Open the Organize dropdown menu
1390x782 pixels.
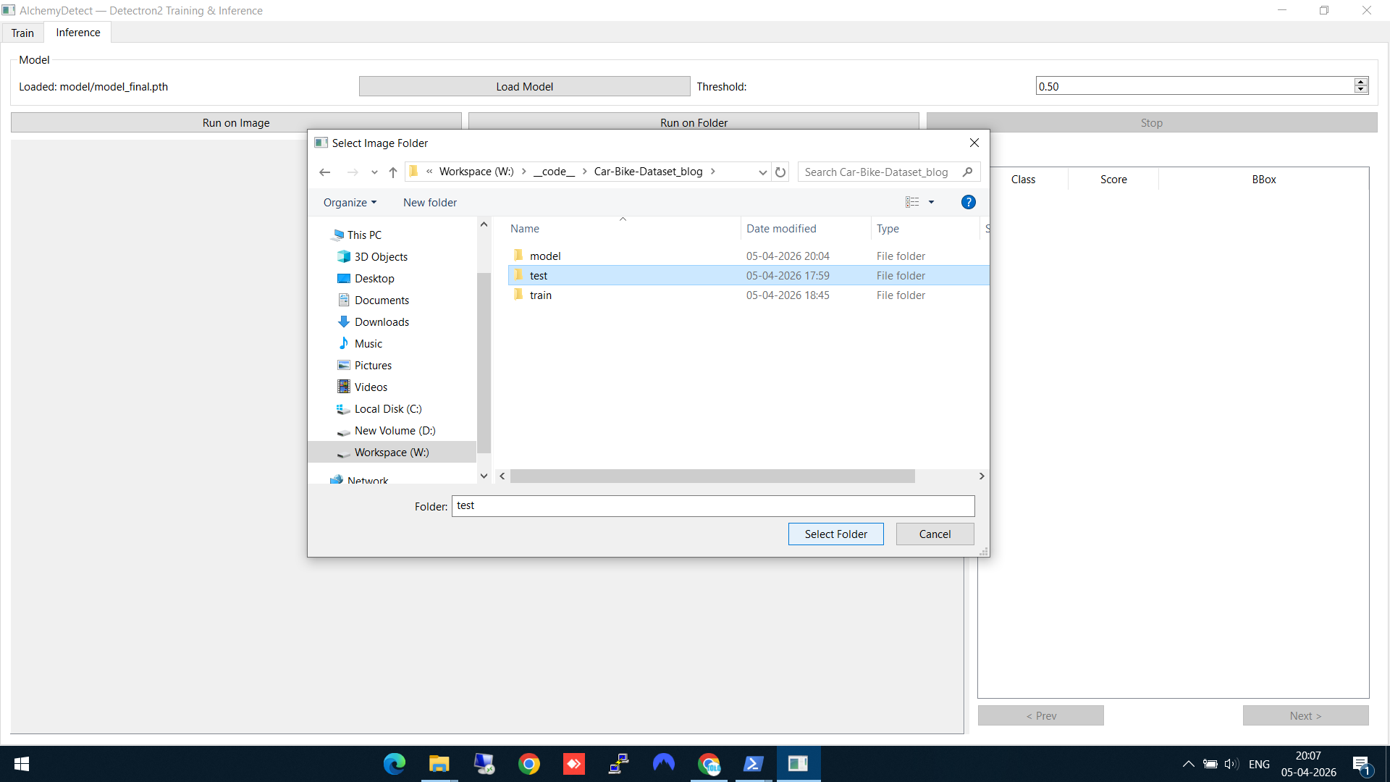tap(350, 202)
